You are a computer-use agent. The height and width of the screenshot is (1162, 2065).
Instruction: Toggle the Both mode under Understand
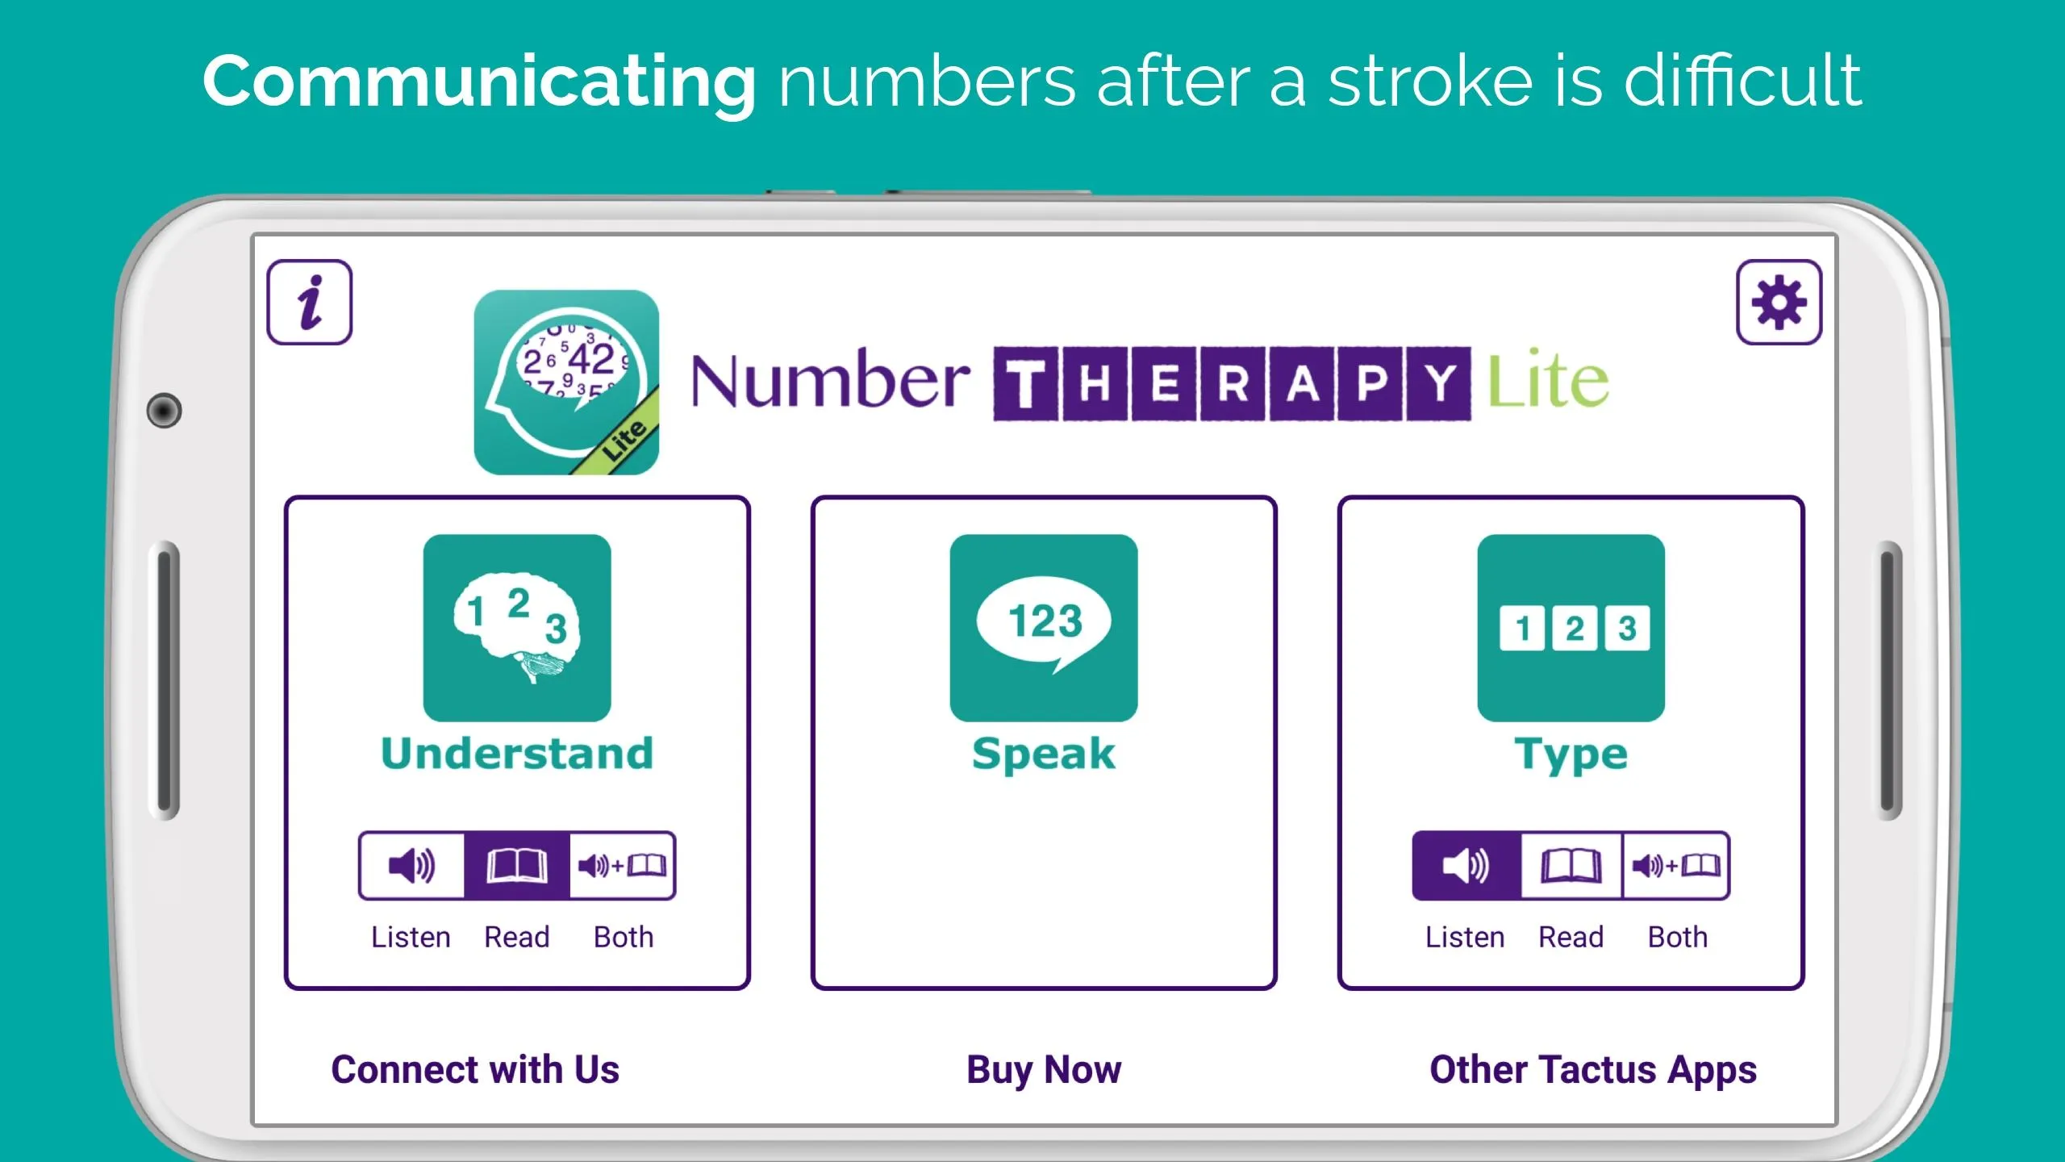[x=621, y=866]
